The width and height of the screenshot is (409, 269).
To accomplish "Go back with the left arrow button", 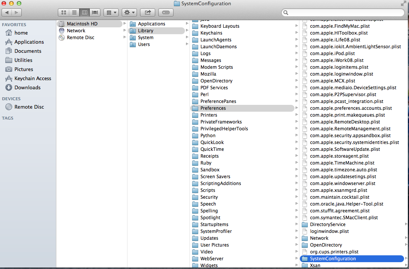I will pos(7,13).
